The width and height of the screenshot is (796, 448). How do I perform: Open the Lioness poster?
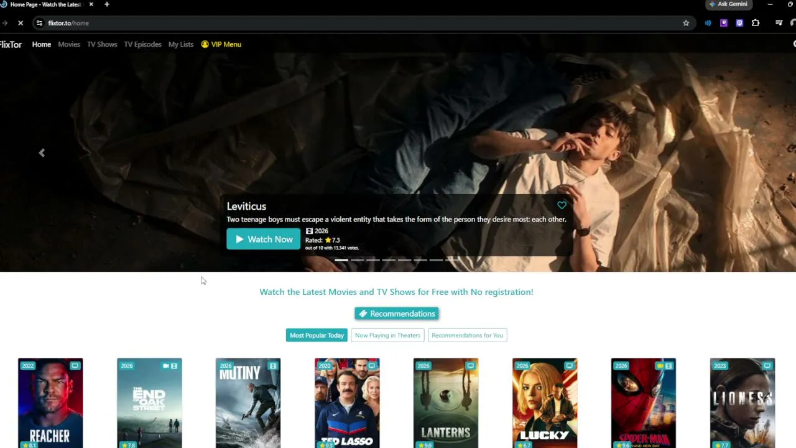click(x=743, y=403)
